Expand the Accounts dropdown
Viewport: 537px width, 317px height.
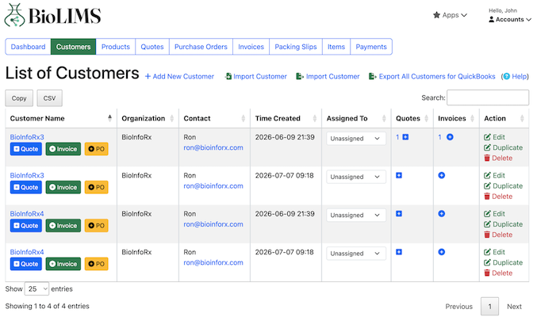coord(510,20)
